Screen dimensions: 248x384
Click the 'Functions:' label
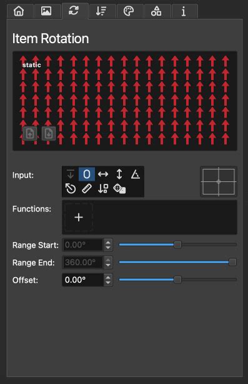coord(32,209)
